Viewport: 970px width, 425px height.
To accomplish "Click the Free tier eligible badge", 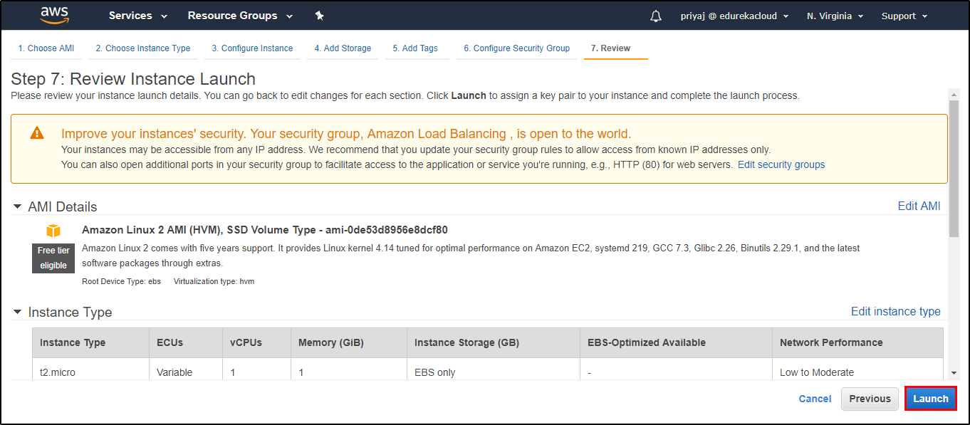I will tap(53, 258).
